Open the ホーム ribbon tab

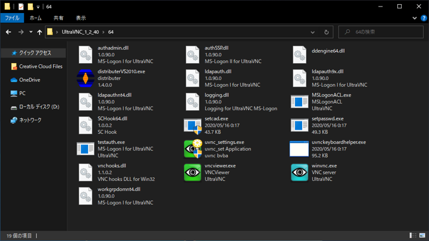point(36,18)
